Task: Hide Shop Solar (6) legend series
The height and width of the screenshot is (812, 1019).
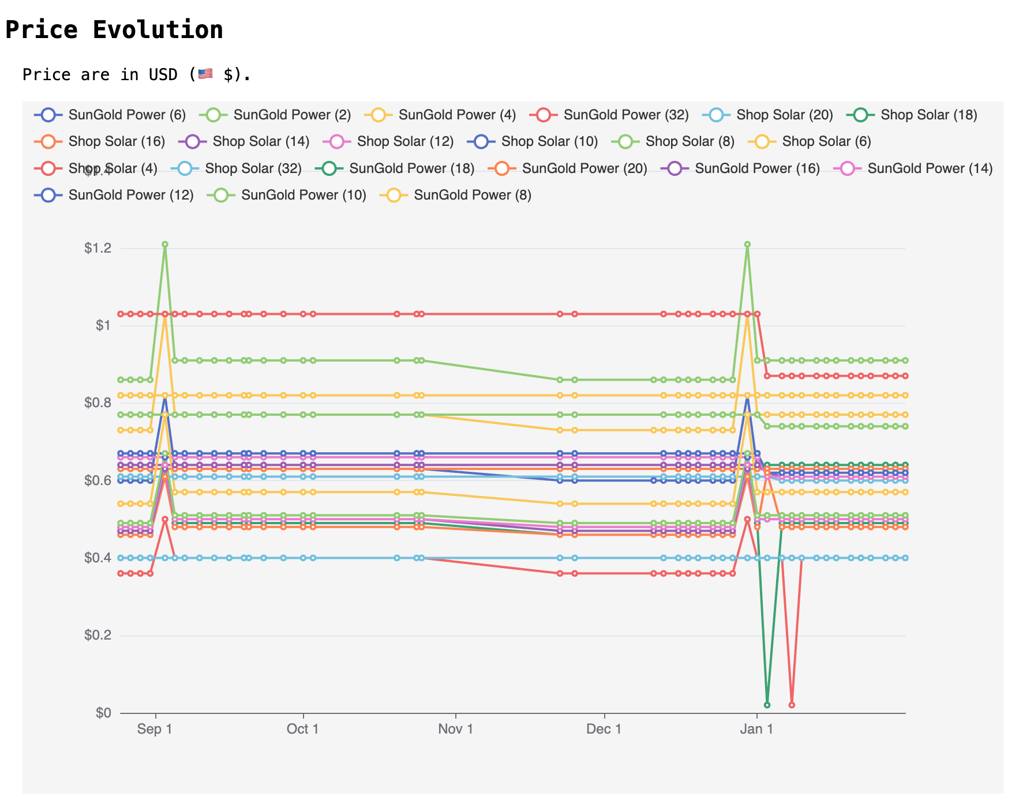Action: (810, 141)
